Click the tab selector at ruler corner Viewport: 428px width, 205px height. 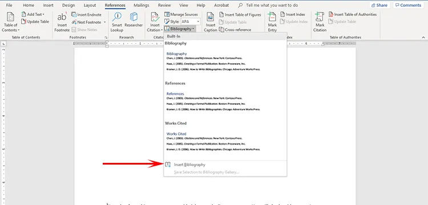pyautogui.click(x=3, y=43)
